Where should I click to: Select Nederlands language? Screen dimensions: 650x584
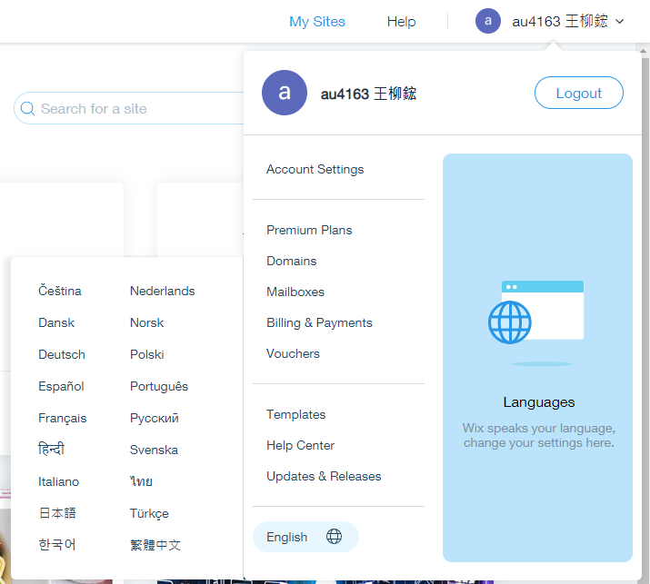(163, 291)
